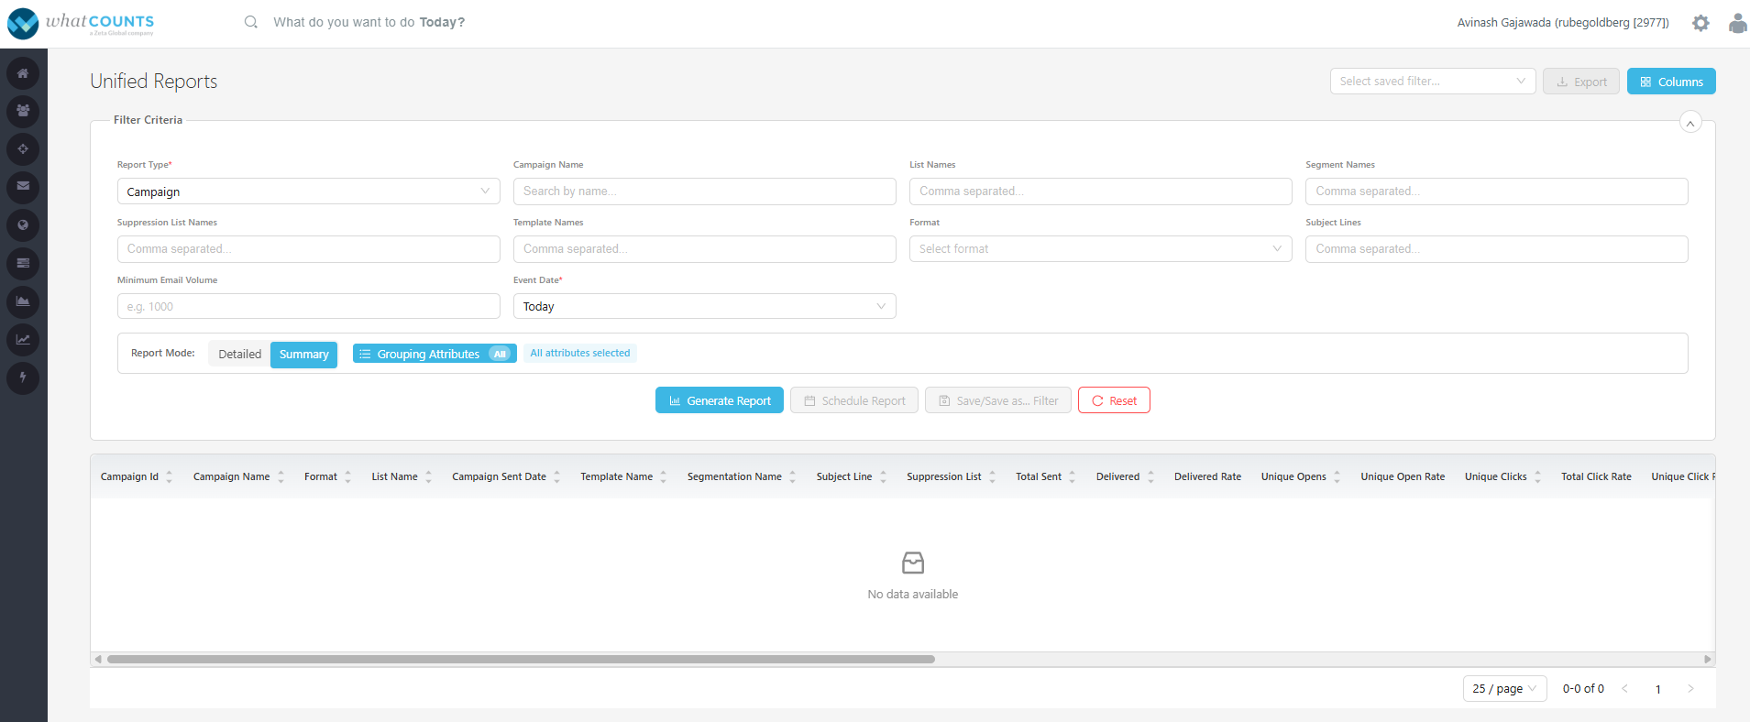Expand the Event Date Today dropdown
This screenshot has height=722, width=1750.
[x=704, y=306]
